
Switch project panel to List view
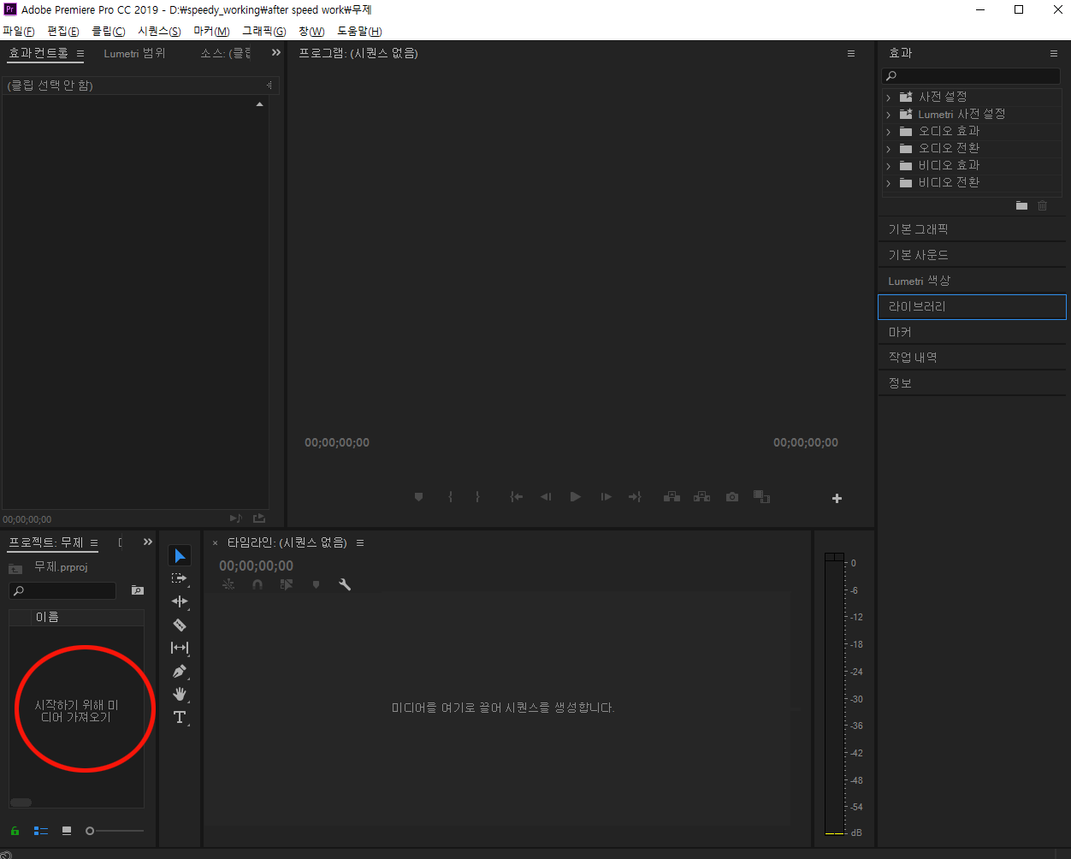41,831
